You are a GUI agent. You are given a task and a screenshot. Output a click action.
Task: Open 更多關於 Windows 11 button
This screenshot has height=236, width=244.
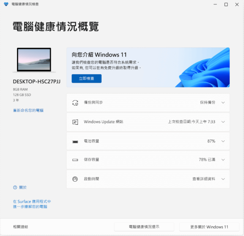click(209, 227)
